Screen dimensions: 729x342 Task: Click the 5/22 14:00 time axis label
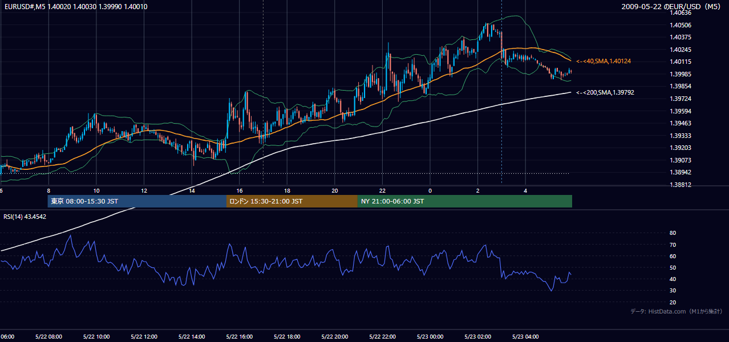192,336
